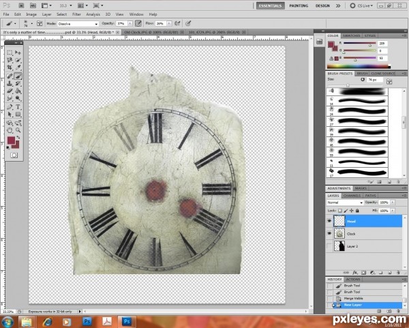The height and width of the screenshot is (328, 409).
Task: Open the layer blend mode dropdown Normal
Action: pyautogui.click(x=345, y=203)
